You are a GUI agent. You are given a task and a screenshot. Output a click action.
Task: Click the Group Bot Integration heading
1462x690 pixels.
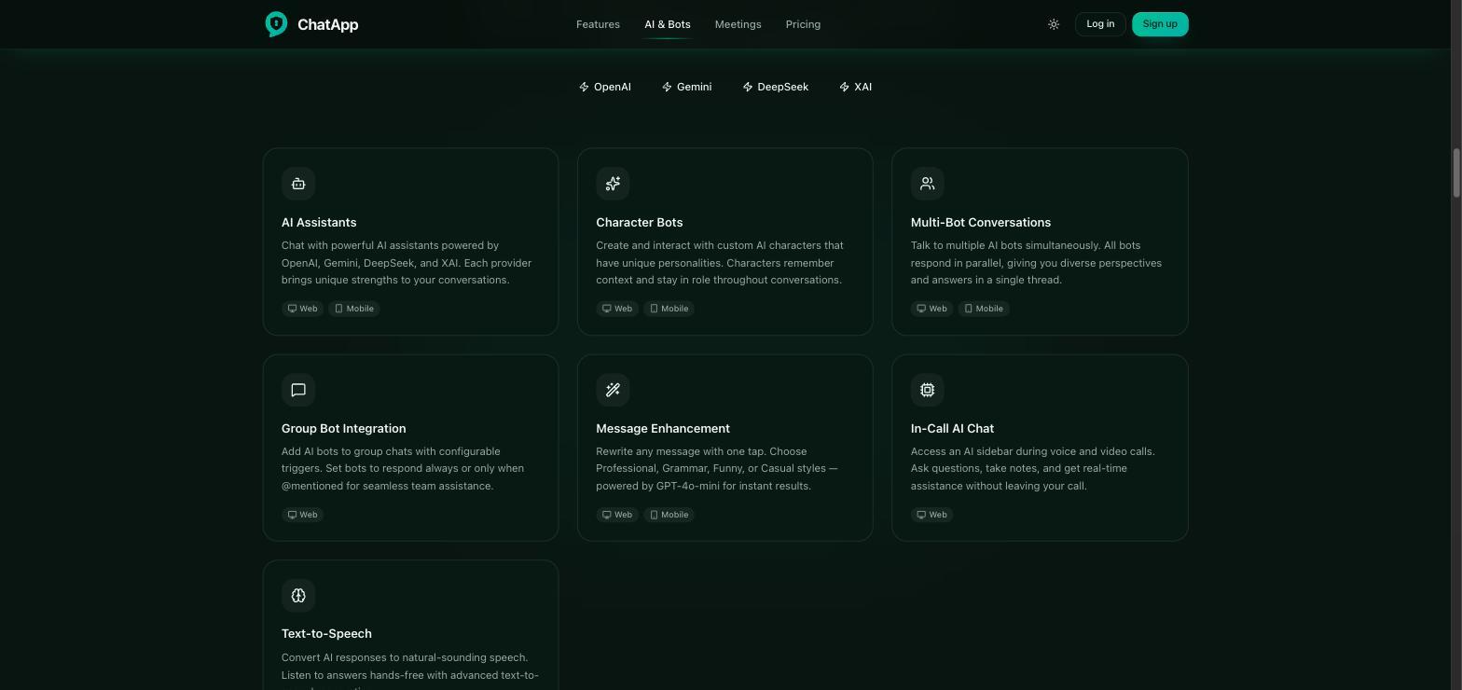tap(344, 428)
